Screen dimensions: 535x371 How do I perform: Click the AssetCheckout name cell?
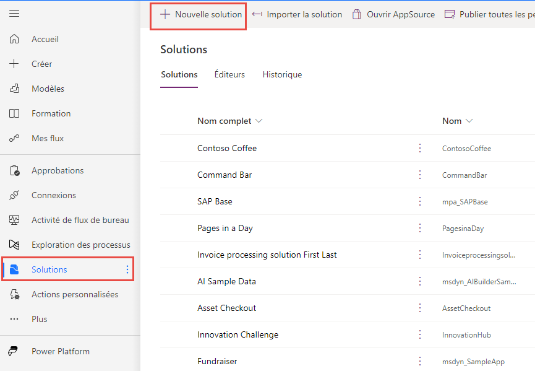click(466, 308)
